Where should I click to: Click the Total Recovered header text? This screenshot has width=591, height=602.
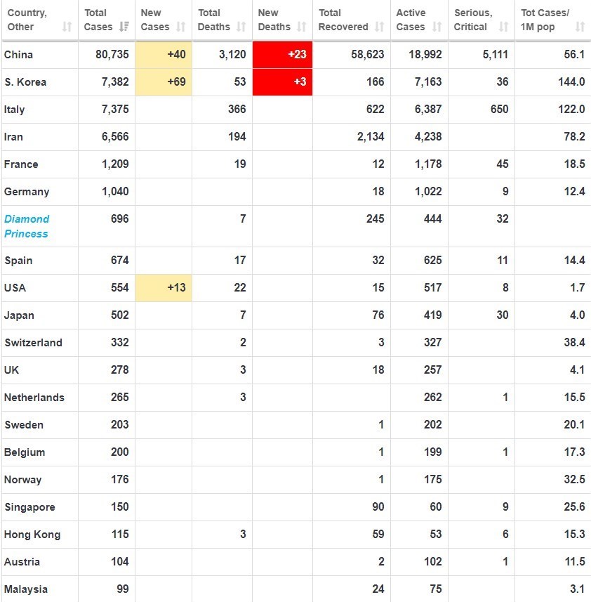point(343,20)
